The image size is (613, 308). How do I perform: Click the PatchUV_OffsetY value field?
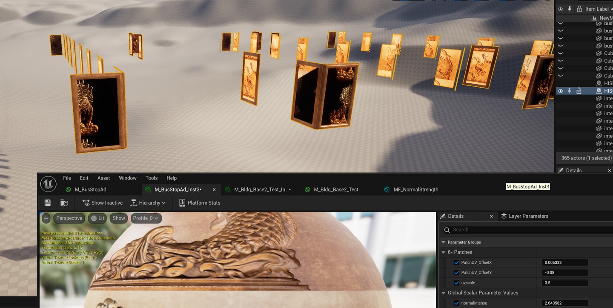pos(564,273)
